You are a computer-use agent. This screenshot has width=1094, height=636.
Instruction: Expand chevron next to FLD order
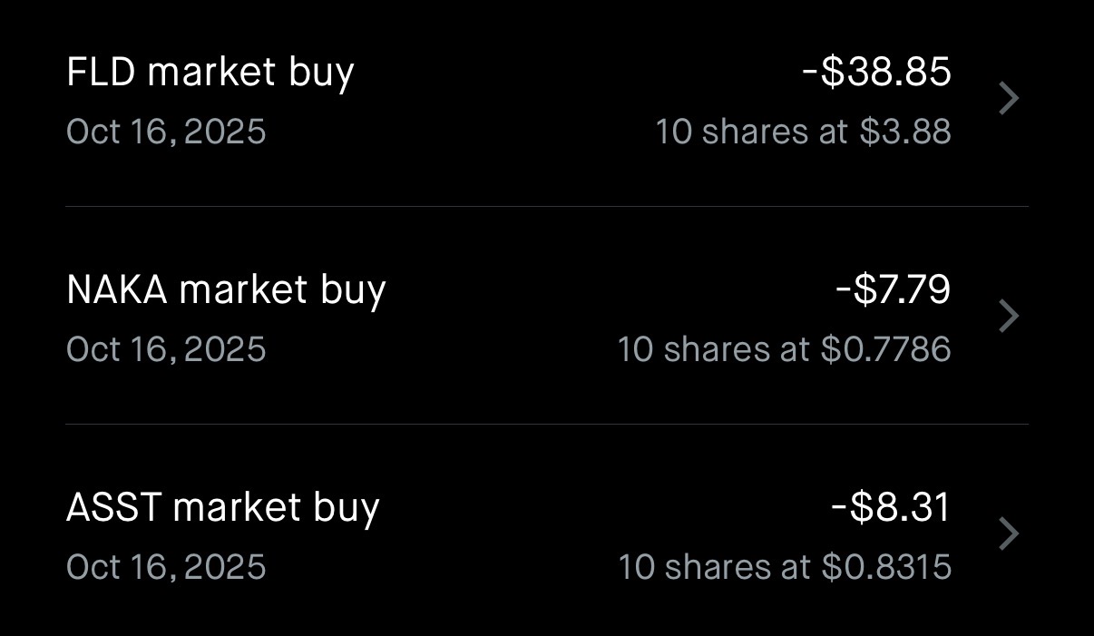point(1009,98)
